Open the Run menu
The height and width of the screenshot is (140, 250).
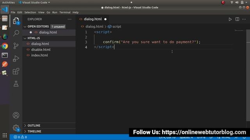[x=55, y=12]
